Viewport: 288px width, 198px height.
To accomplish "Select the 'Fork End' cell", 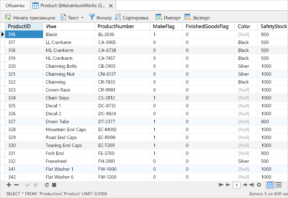I will [69, 153].
